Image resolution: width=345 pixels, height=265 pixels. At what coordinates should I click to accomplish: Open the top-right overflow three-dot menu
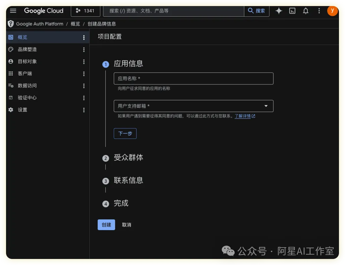(x=319, y=11)
